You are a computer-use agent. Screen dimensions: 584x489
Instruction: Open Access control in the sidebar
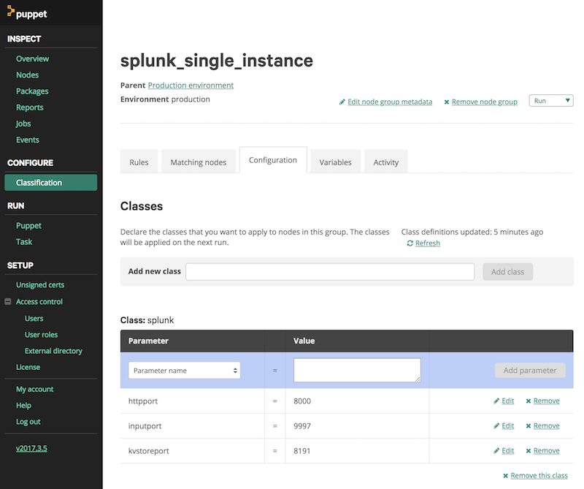click(x=39, y=301)
